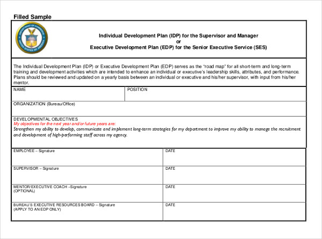The image size is (322, 239).
Task: Focus the DATE field beside Mentor/Executive Coach
Action: pyautogui.click(x=234, y=193)
